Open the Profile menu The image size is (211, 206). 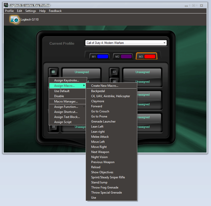[9, 11]
